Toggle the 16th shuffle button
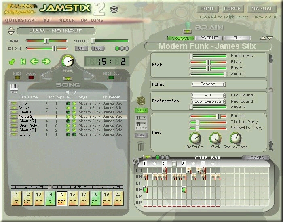The image size is (283, 222). click(98, 48)
